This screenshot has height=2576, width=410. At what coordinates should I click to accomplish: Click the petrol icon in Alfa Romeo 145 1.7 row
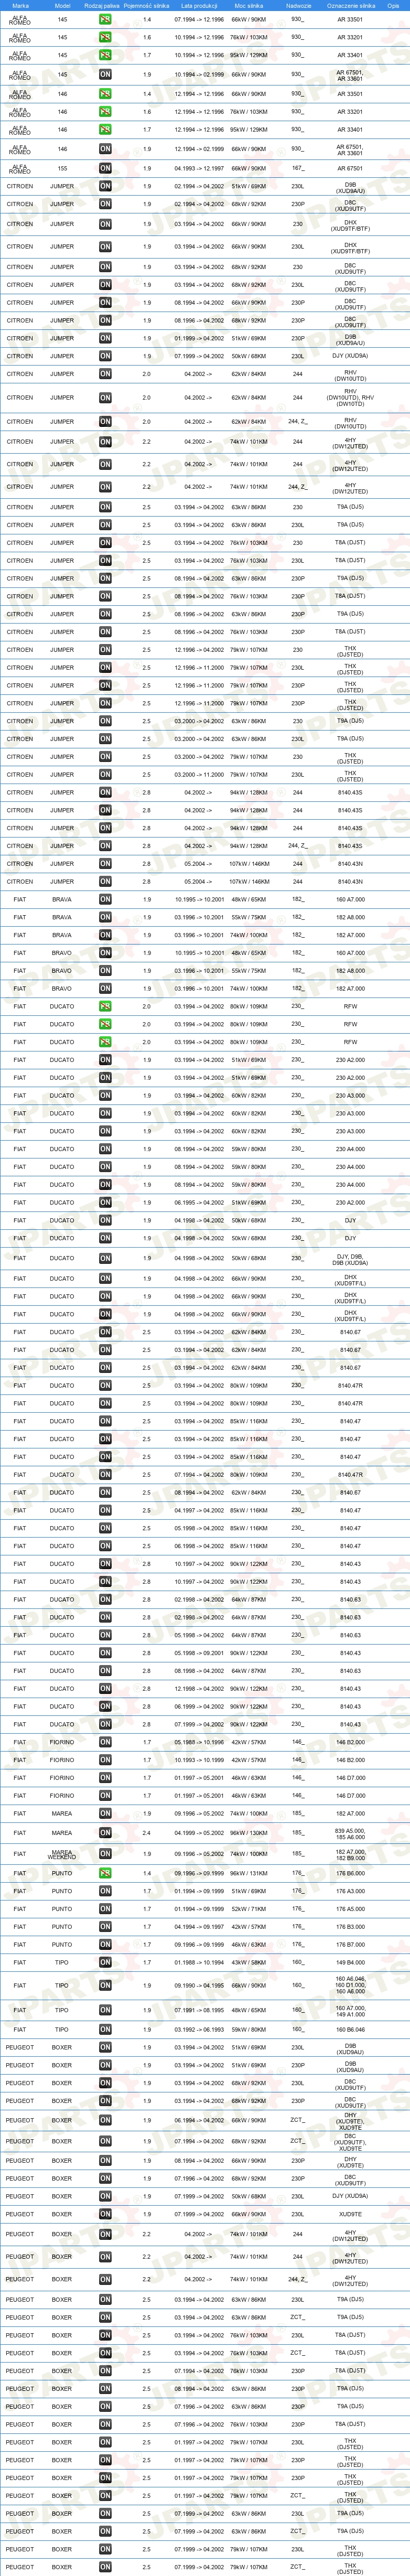pyautogui.click(x=105, y=55)
